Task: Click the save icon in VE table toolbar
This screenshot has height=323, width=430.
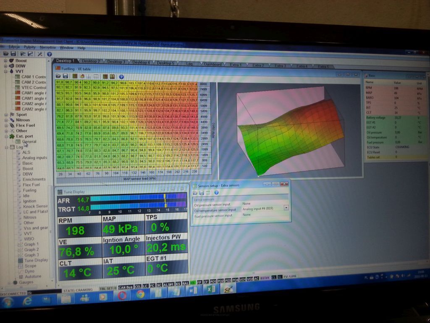Action: 66,76
